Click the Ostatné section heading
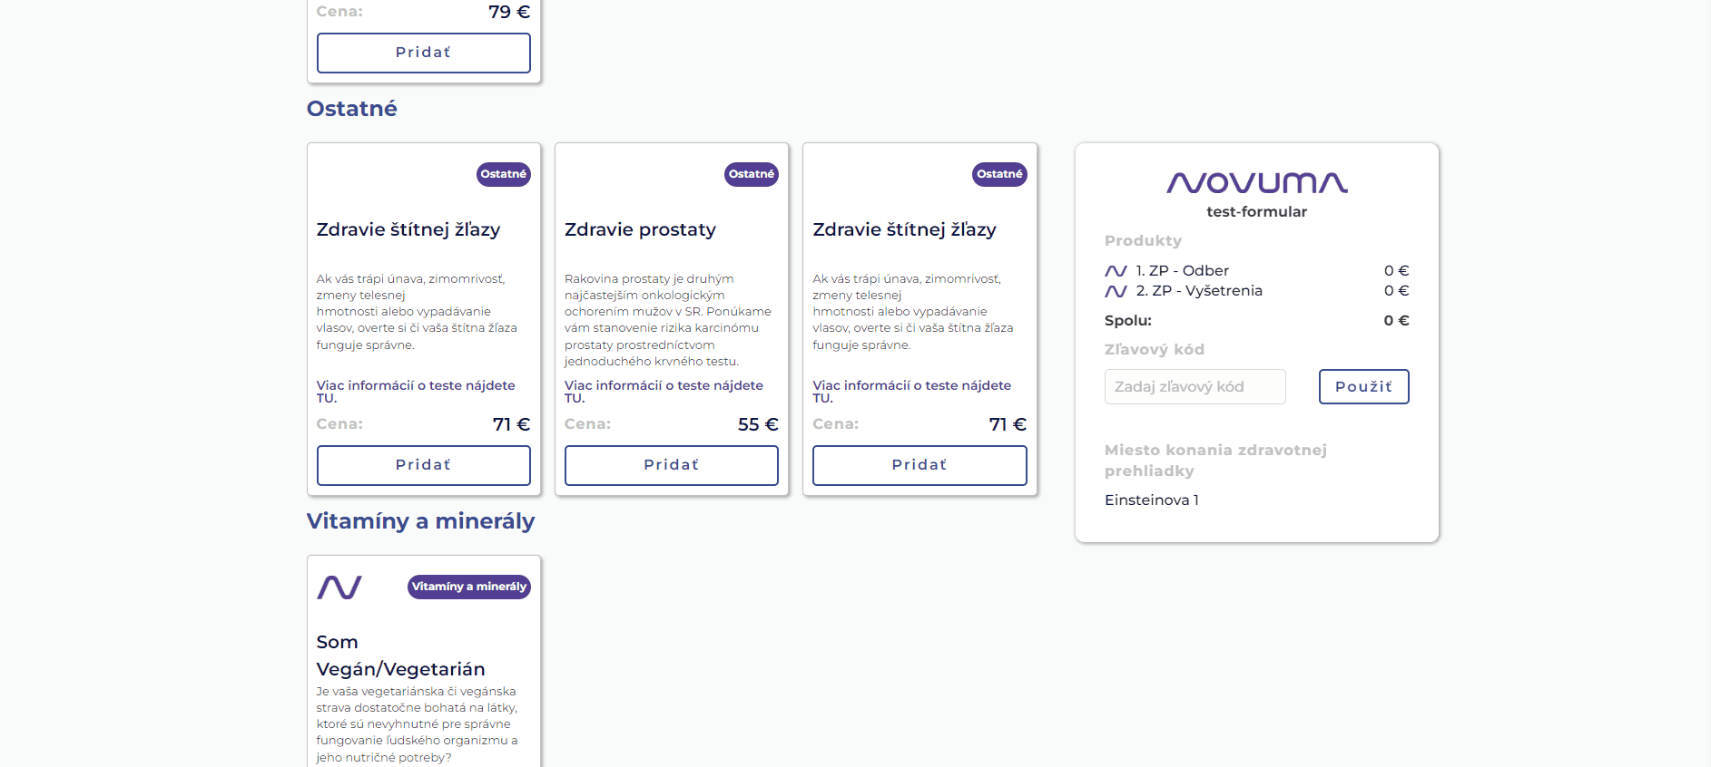 352,109
